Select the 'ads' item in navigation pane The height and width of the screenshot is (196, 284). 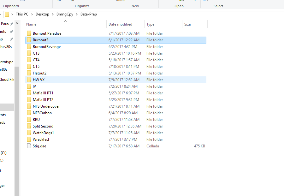(x=3, y=122)
